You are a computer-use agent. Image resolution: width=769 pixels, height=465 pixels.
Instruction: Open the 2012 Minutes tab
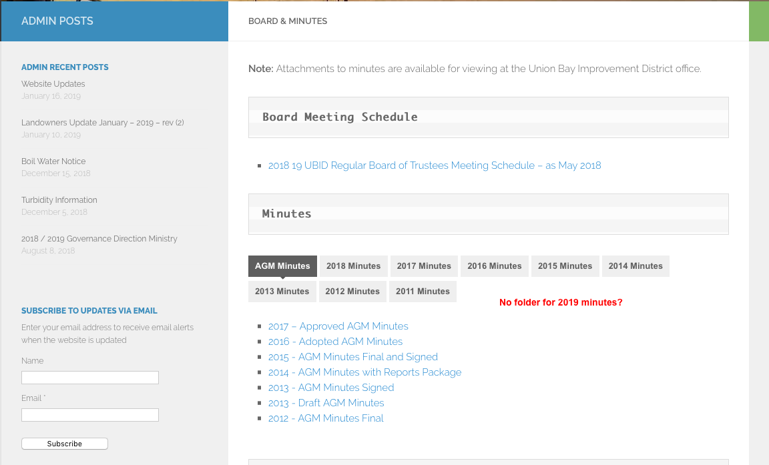352,291
